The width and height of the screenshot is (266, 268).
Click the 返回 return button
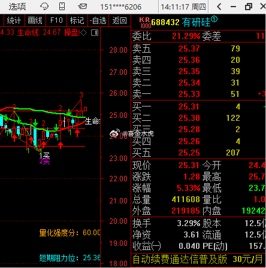[119, 20]
